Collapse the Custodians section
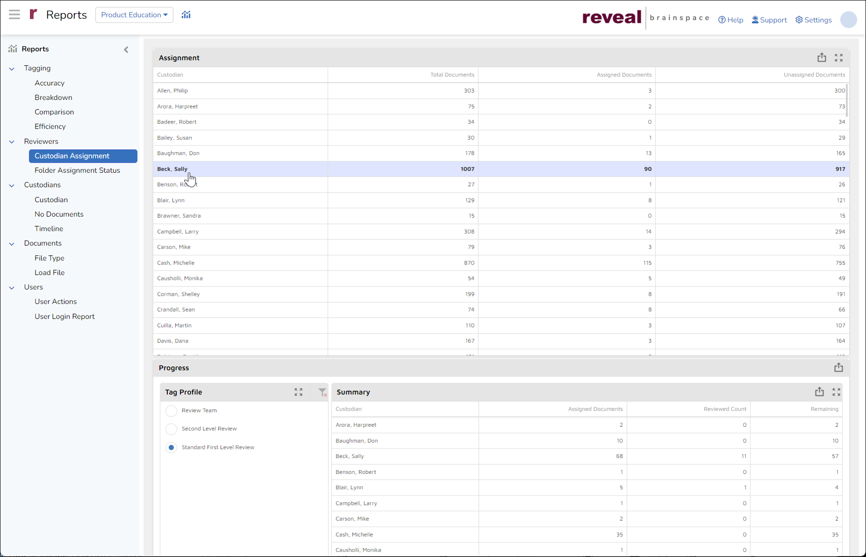Image resolution: width=866 pixels, height=557 pixels. pyautogui.click(x=12, y=186)
